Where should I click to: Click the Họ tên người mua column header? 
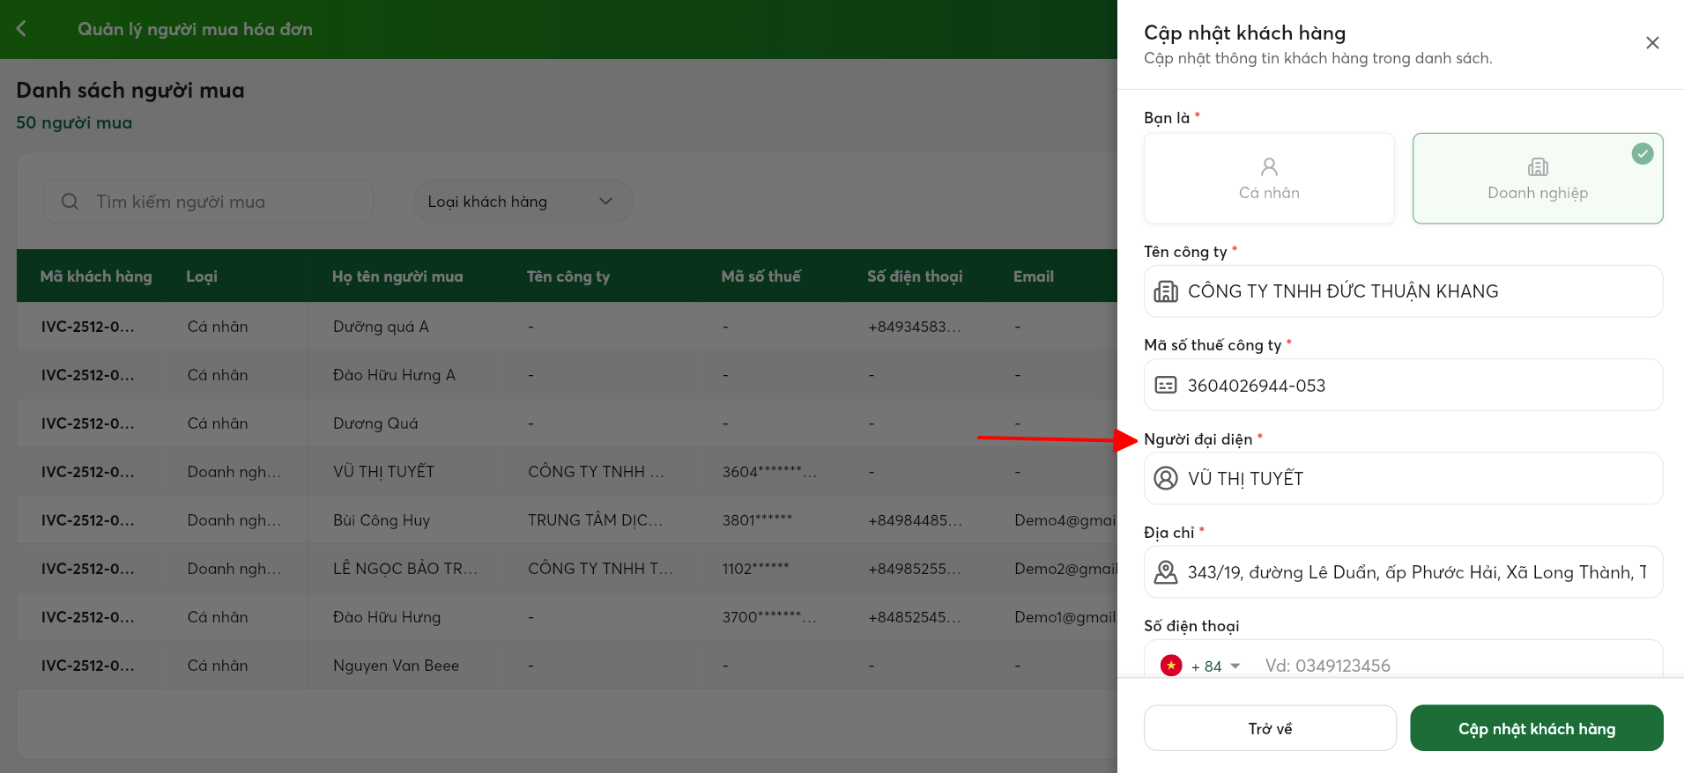click(x=397, y=276)
